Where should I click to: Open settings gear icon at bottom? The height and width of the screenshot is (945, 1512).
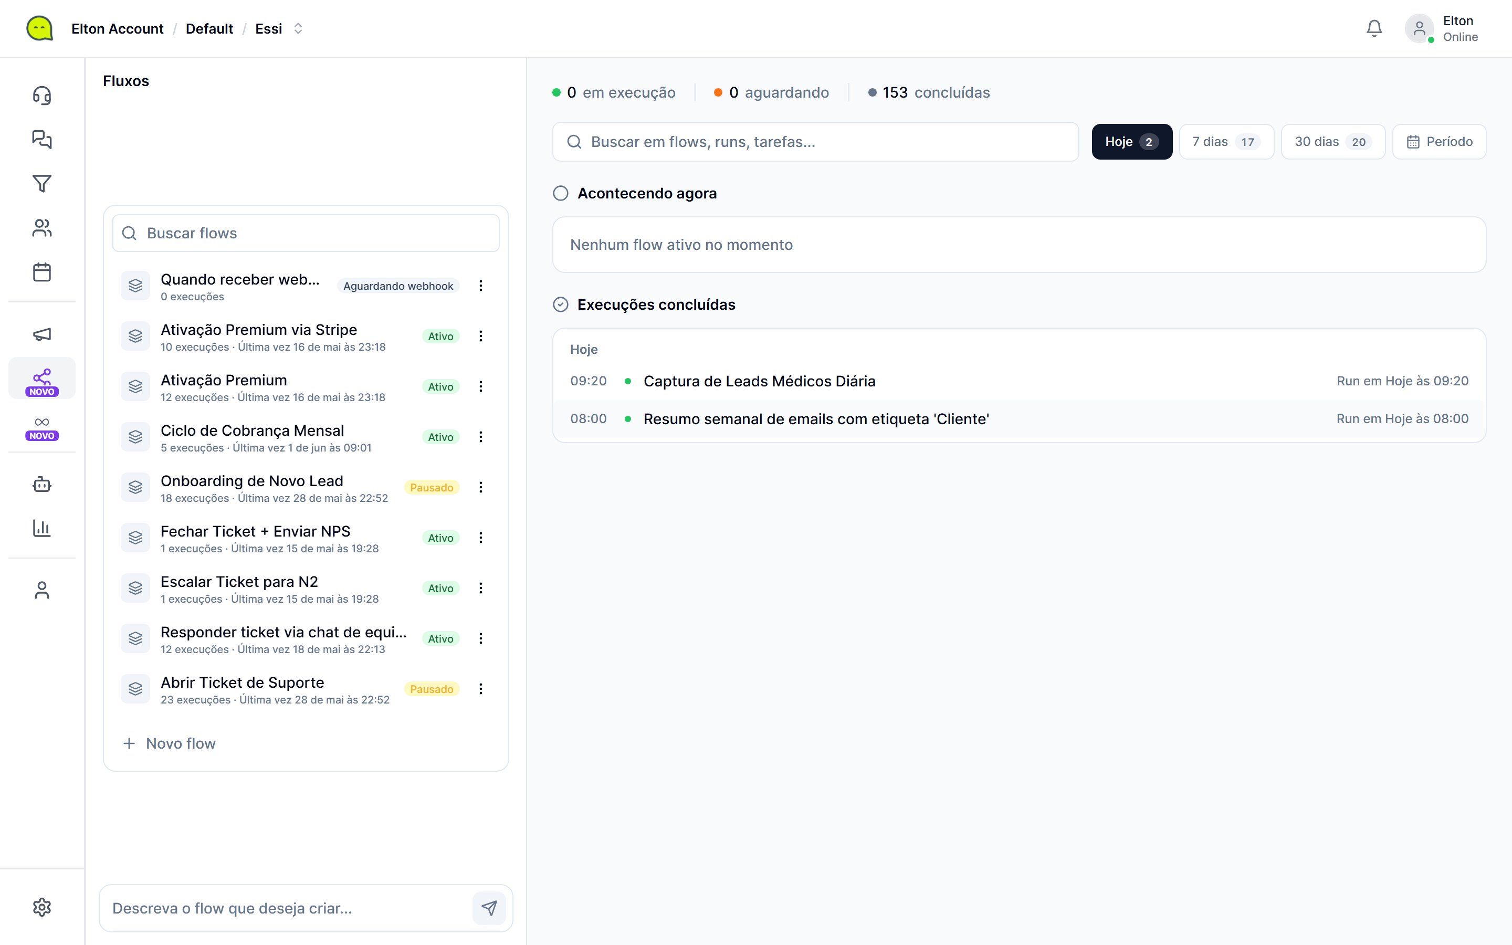42,908
